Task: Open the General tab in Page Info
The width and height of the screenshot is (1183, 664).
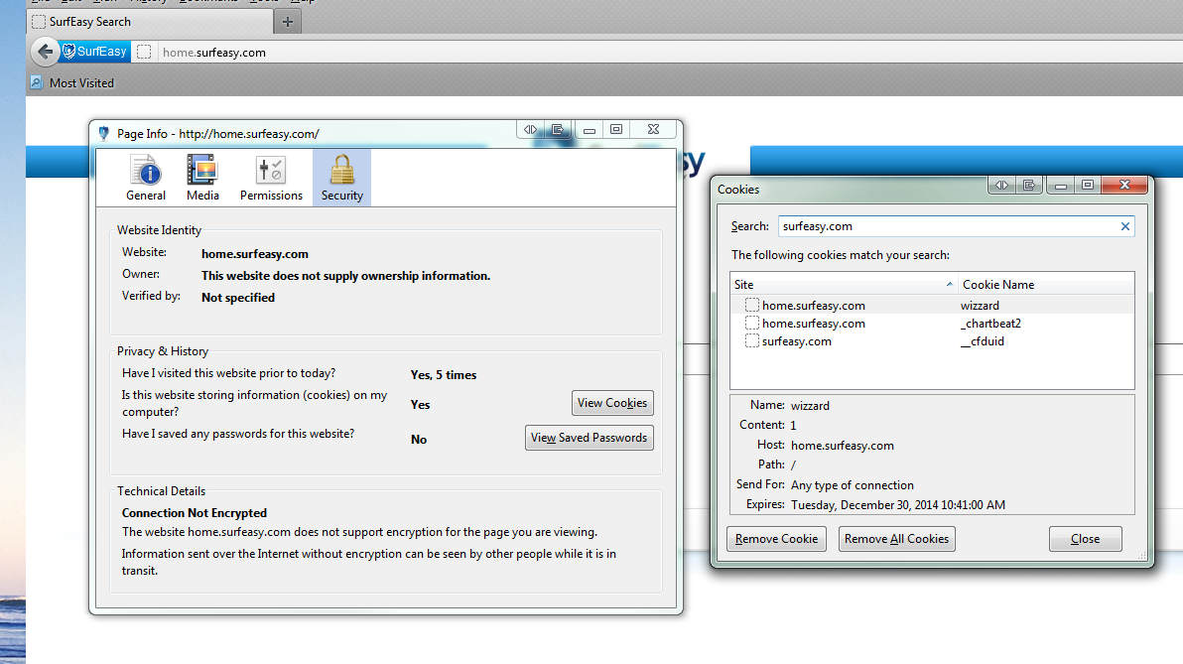Action: (146, 178)
